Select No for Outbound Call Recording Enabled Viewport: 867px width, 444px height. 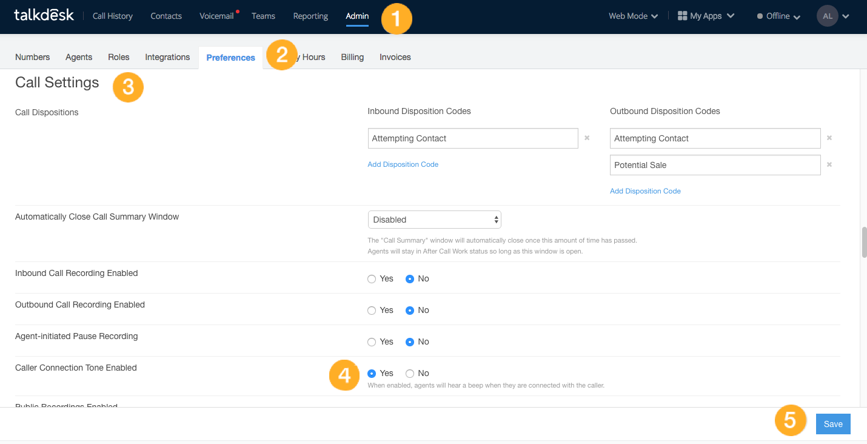(410, 311)
